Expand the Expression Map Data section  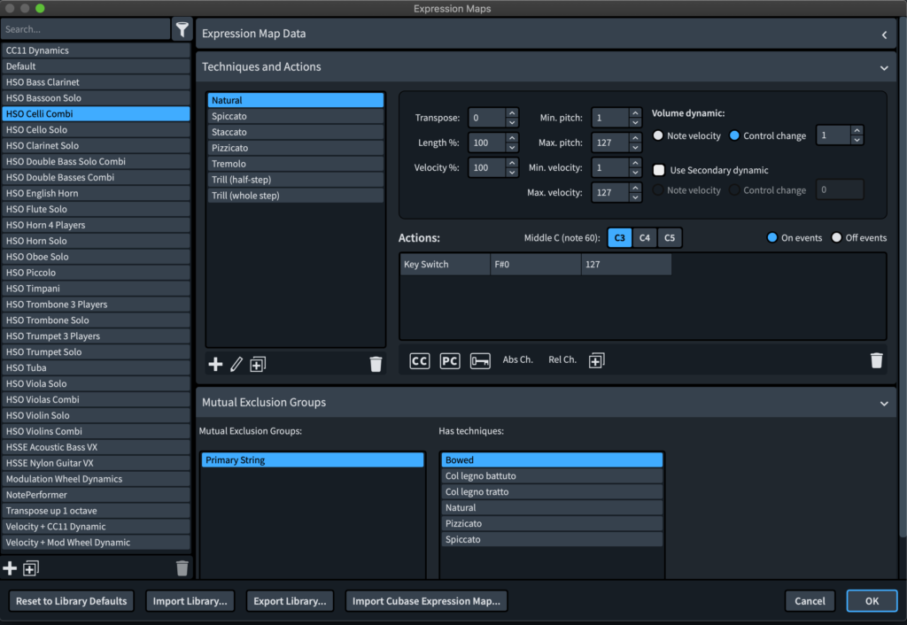884,35
